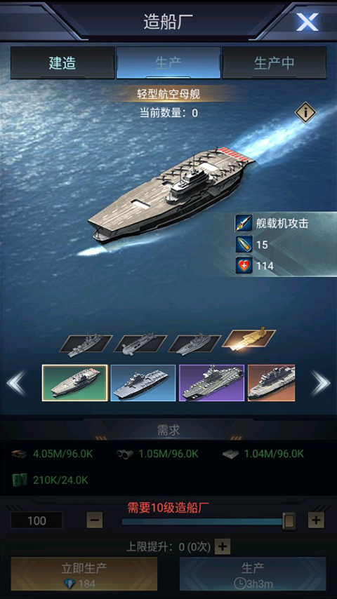The height and width of the screenshot is (599, 337).
Task: Select the destroyer ship type icon
Action: pos(86,344)
